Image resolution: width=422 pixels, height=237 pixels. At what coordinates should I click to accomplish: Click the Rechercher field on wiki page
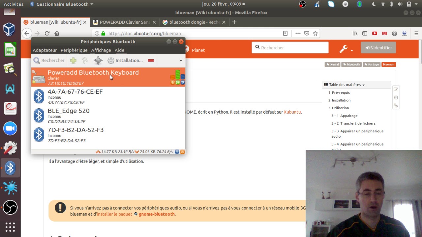click(290, 48)
